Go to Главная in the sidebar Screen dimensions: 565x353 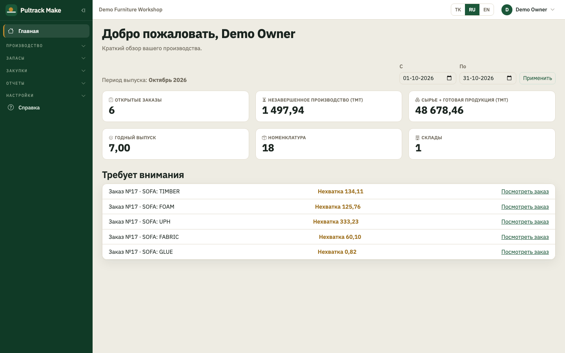46,31
